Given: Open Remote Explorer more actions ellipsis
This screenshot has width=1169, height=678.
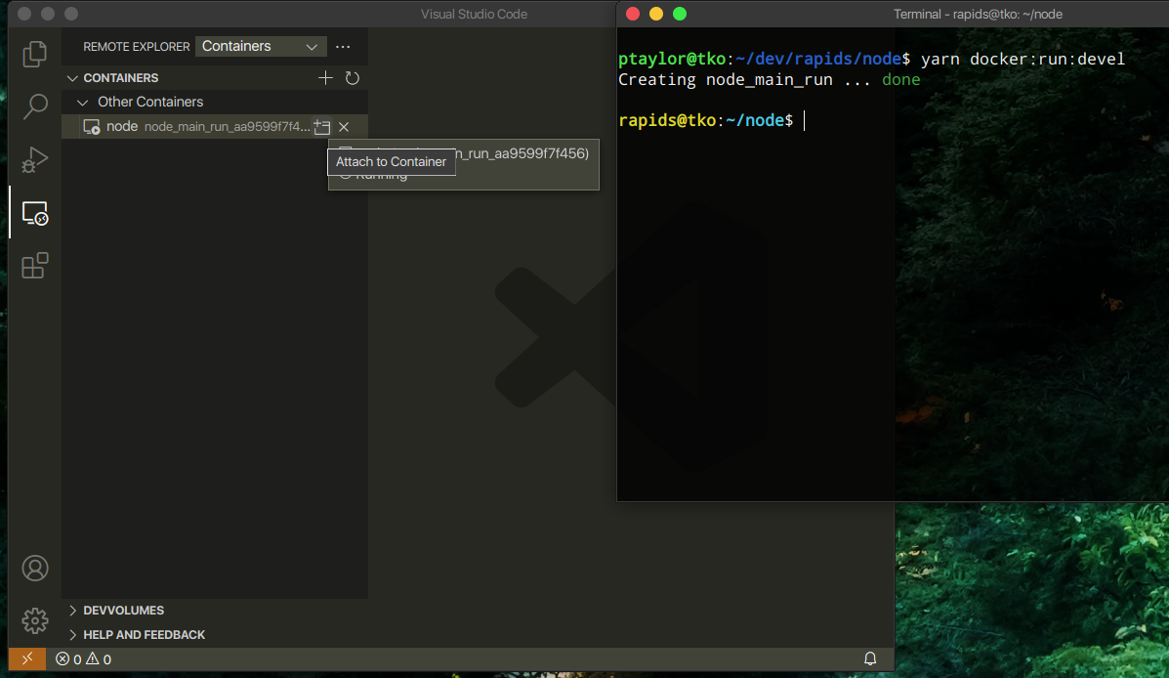Looking at the screenshot, I should [x=343, y=46].
